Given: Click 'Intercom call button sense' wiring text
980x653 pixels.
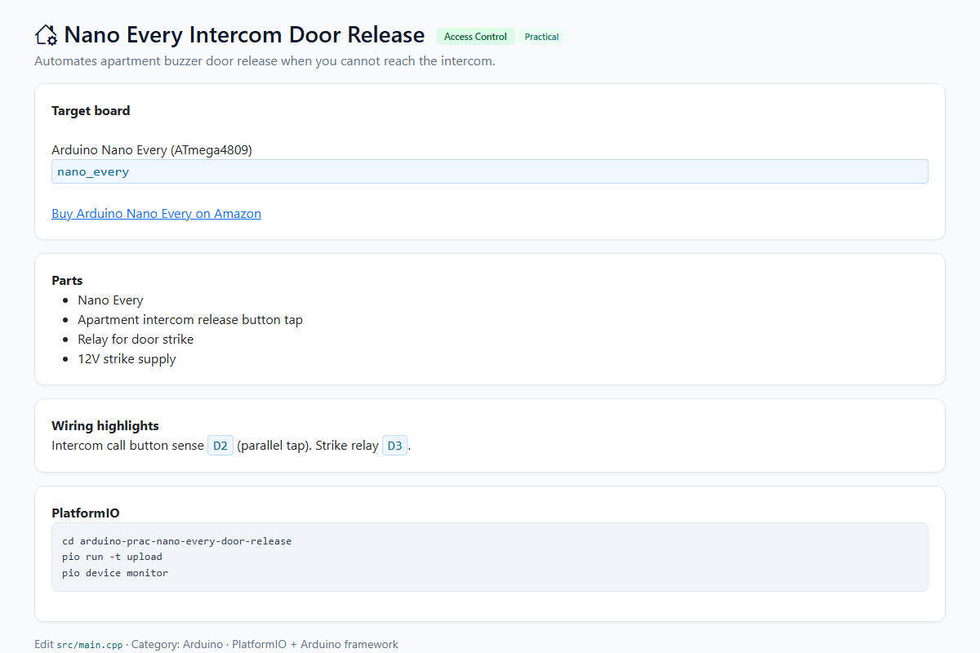Looking at the screenshot, I should point(127,446).
